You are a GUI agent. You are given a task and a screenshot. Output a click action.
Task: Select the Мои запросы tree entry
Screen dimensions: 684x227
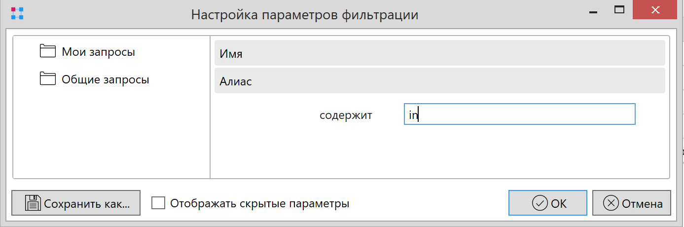[x=98, y=52]
